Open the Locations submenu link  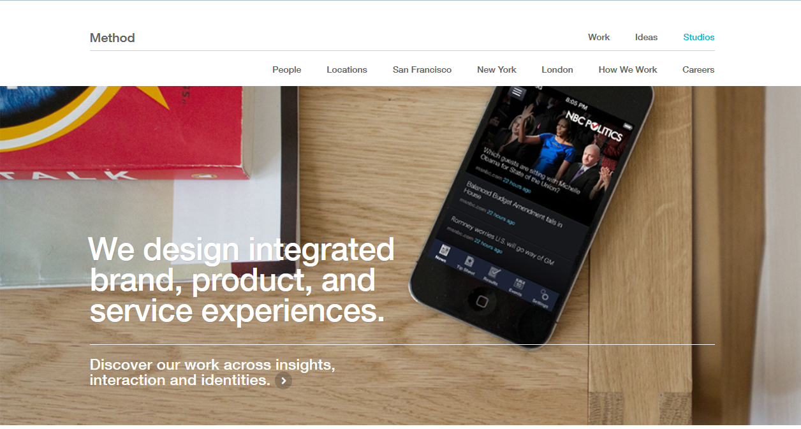coord(347,69)
